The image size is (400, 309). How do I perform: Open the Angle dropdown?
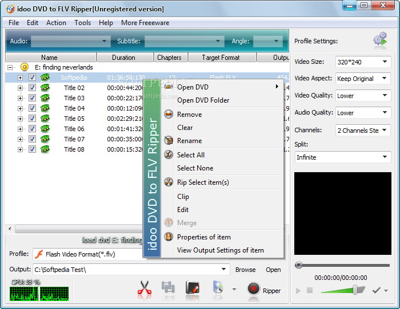[x=268, y=41]
